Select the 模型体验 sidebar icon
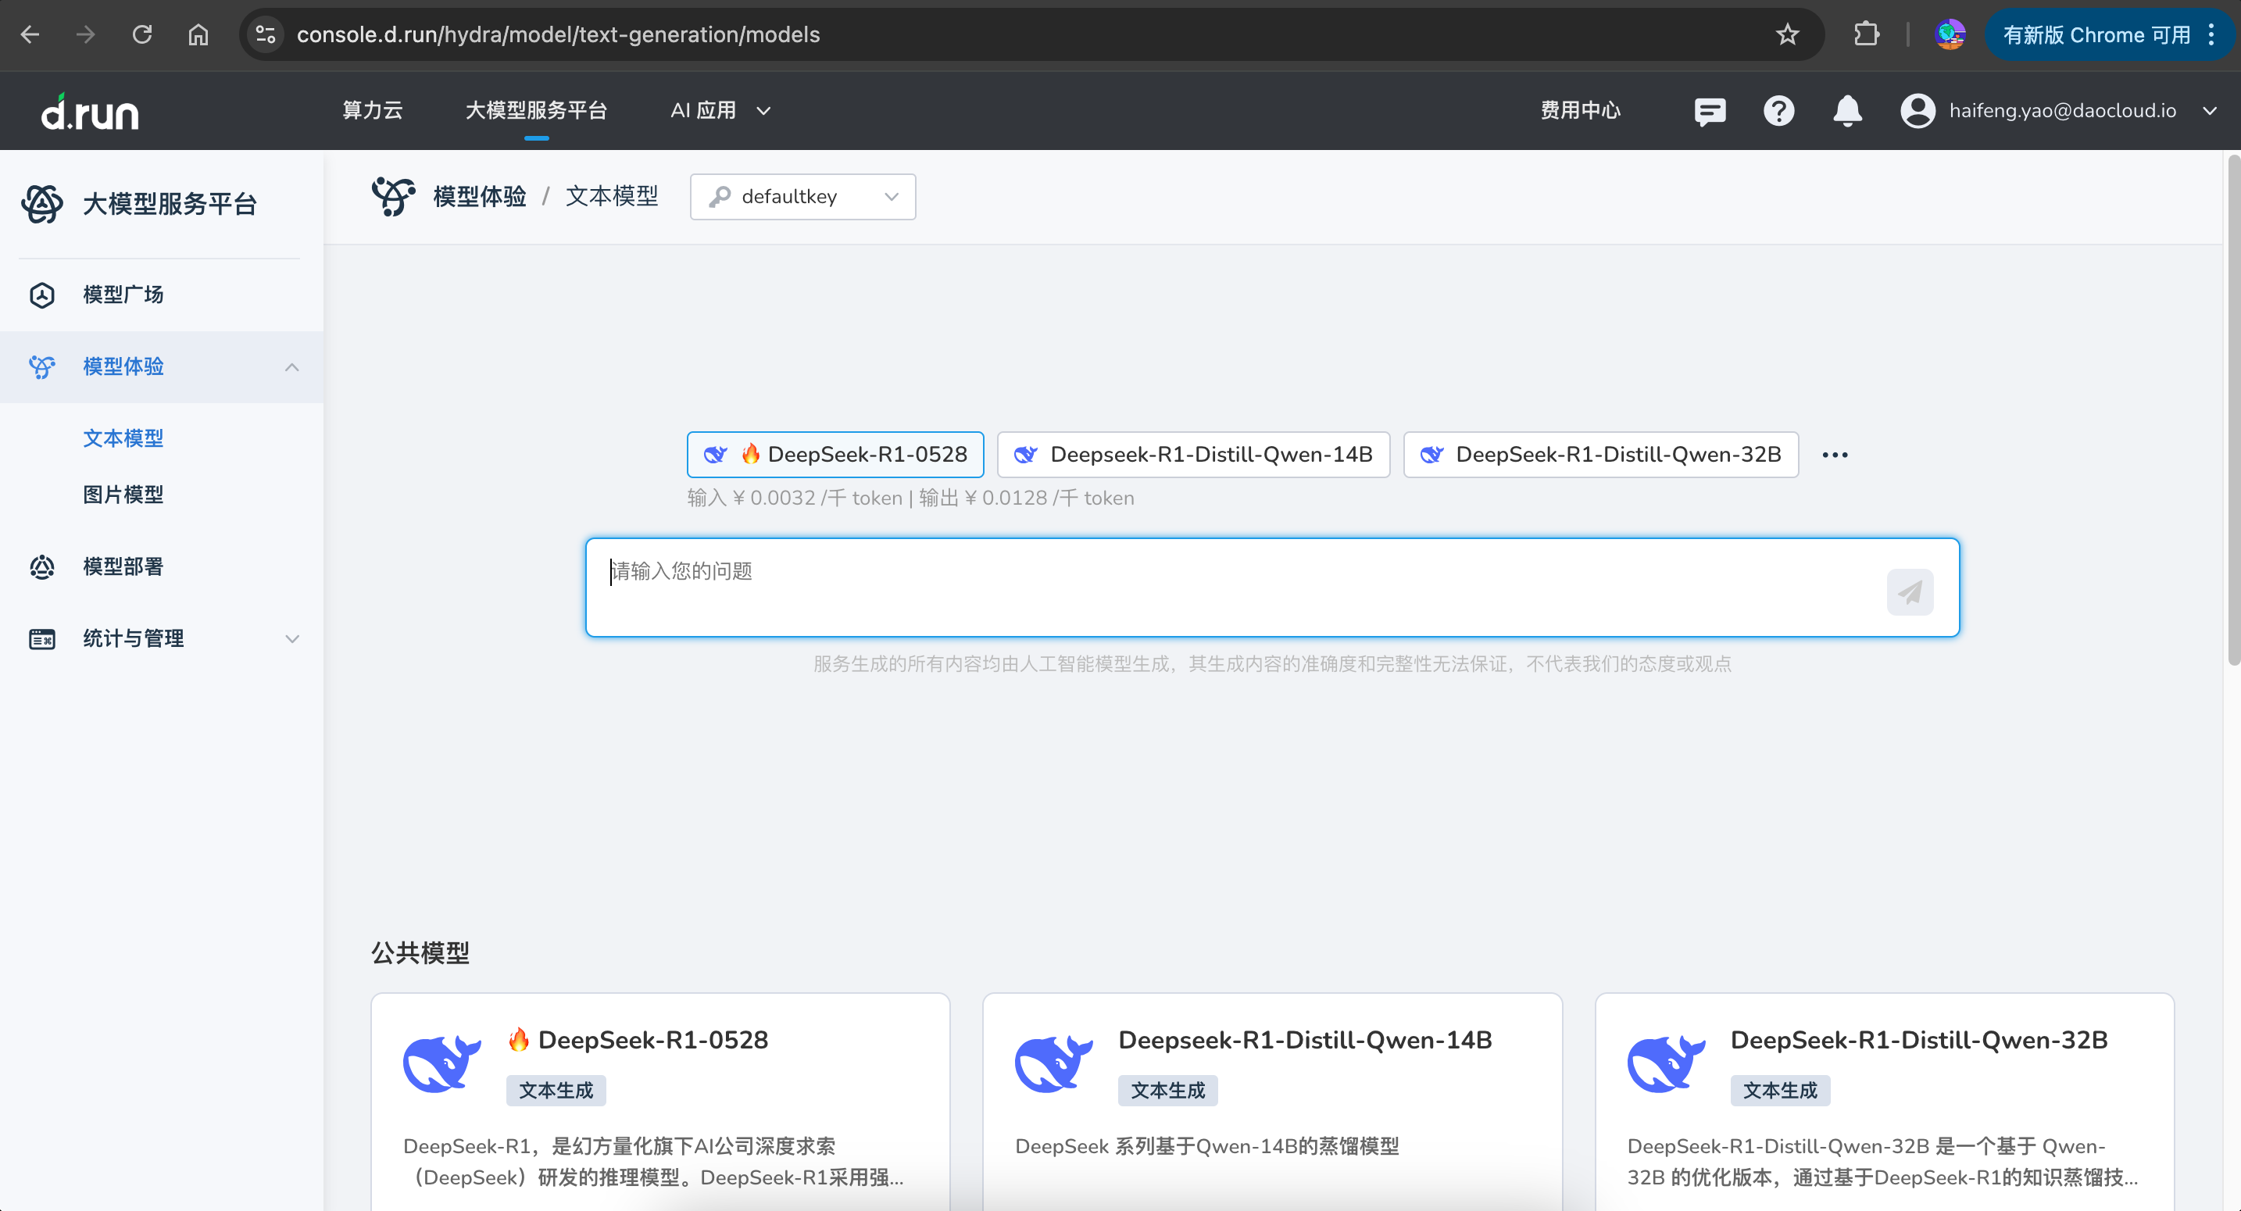 tap(41, 366)
